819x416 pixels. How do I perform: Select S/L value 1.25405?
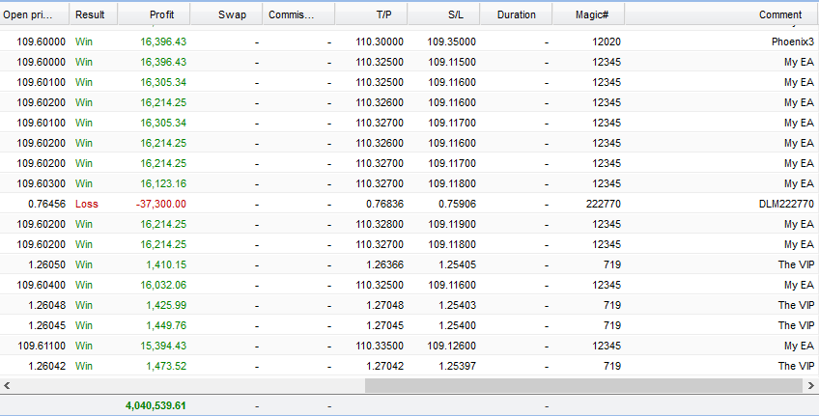pyautogui.click(x=457, y=264)
